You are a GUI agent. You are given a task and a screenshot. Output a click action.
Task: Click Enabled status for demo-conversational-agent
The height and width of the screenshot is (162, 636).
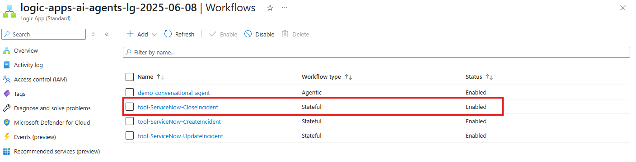[476, 92]
